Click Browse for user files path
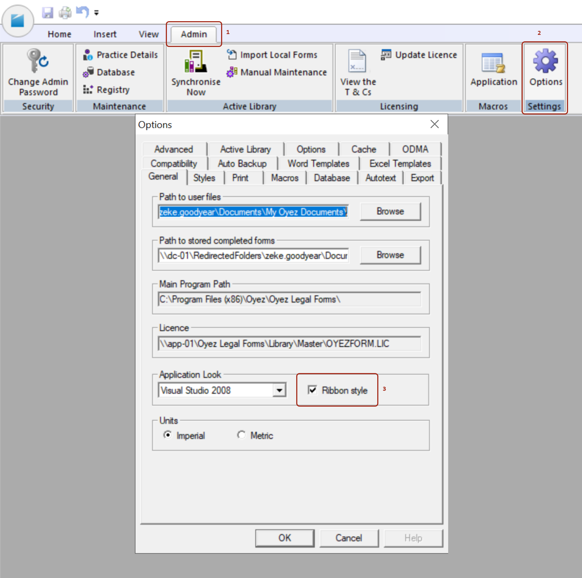The width and height of the screenshot is (582, 578). pos(390,211)
